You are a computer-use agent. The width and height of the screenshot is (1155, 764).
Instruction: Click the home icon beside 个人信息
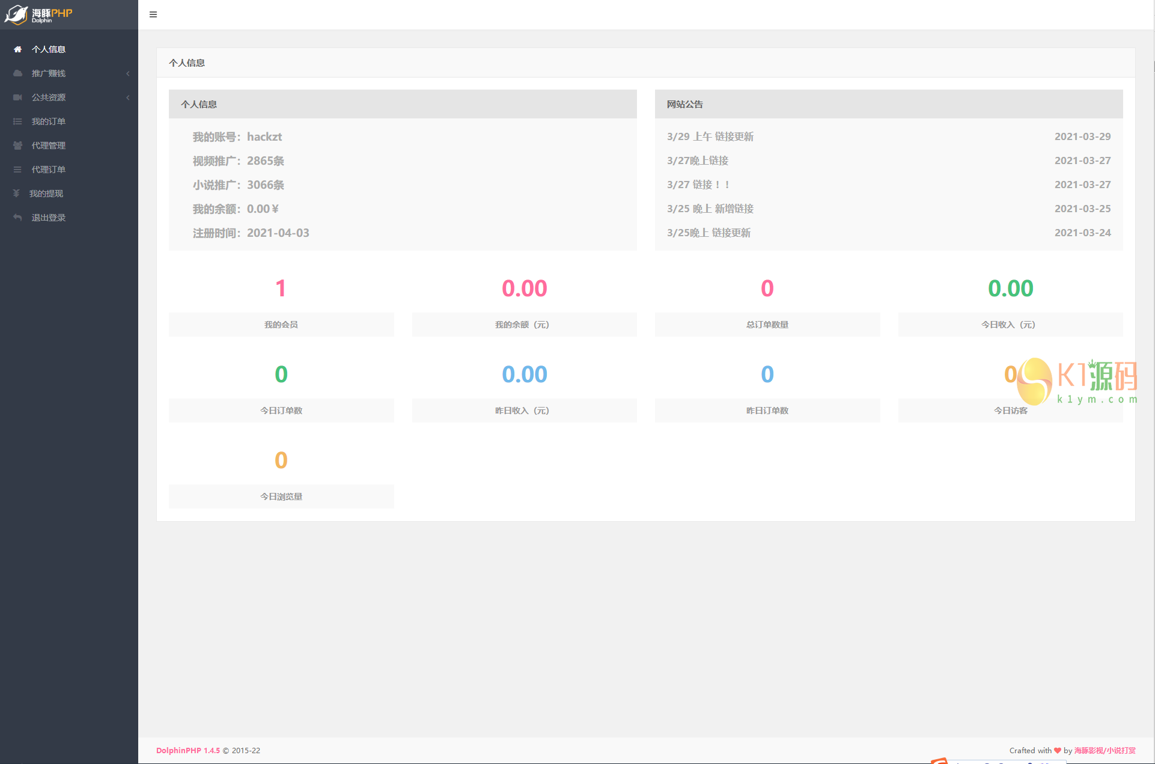[17, 49]
